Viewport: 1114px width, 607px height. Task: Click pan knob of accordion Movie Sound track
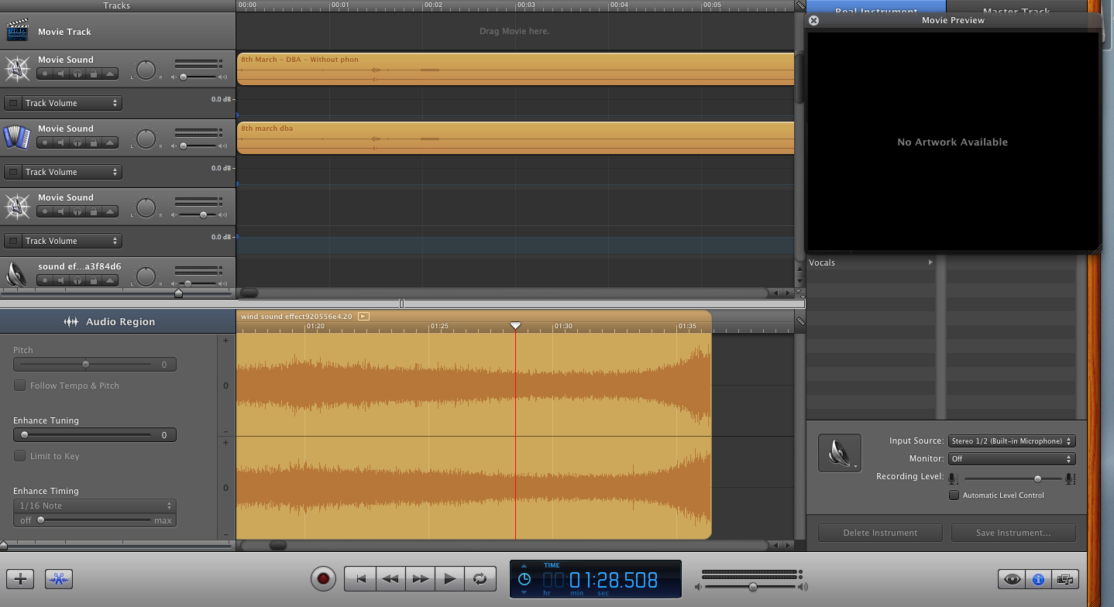click(x=146, y=139)
